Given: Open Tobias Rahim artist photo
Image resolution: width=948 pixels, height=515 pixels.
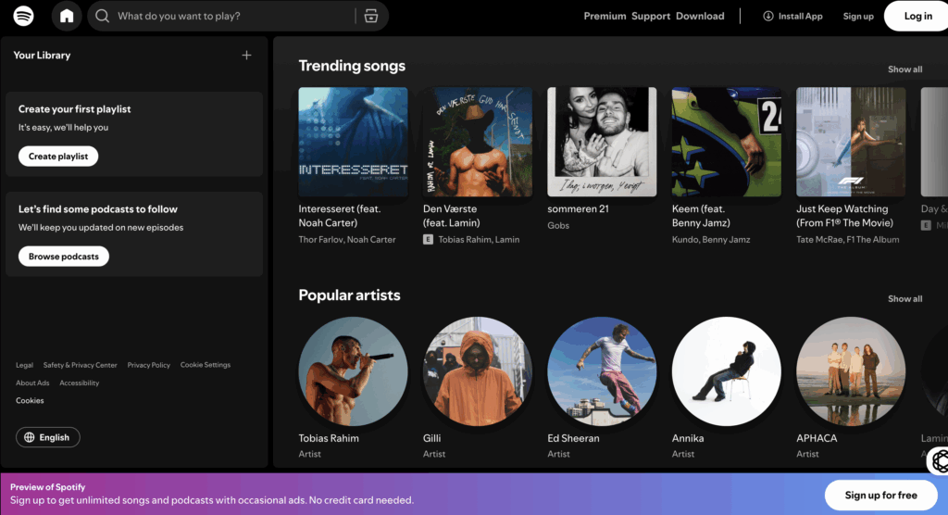Looking at the screenshot, I should click(353, 371).
